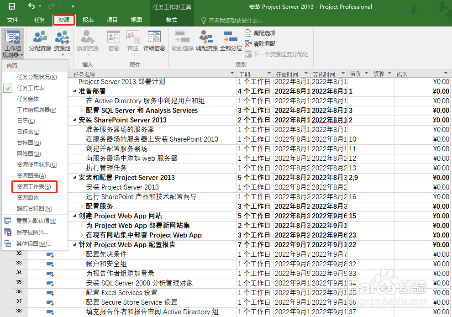
Task: Click task mode icon in row 35
Action: (50, 284)
